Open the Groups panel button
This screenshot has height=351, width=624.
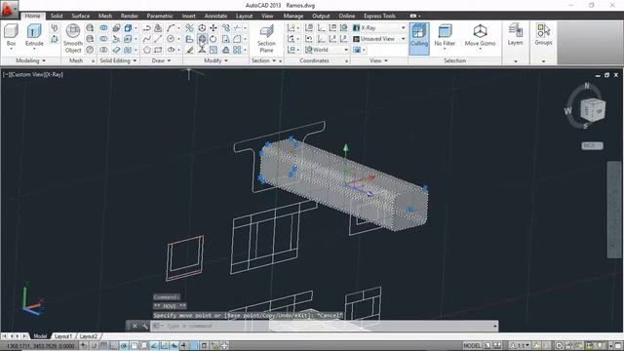[543, 35]
